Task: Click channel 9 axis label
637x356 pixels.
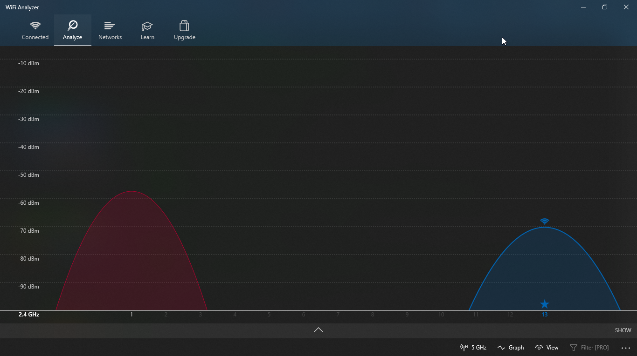Action: pyautogui.click(x=407, y=315)
